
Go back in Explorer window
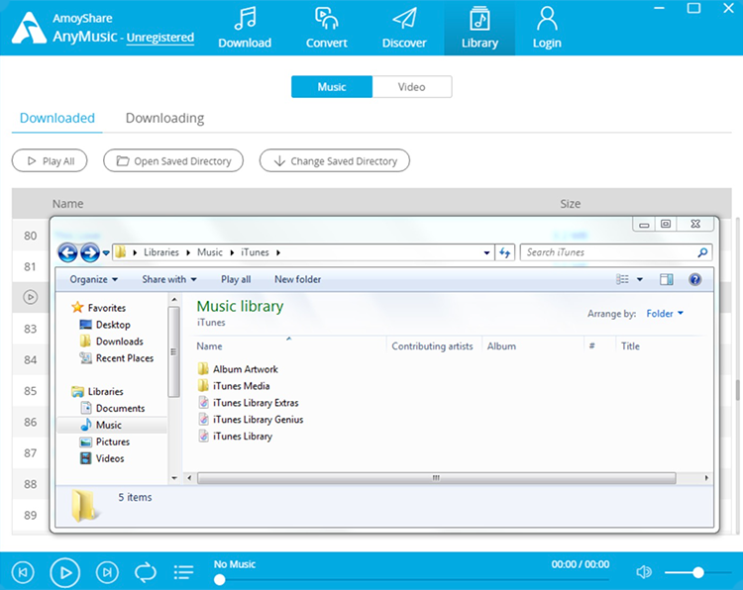(67, 252)
